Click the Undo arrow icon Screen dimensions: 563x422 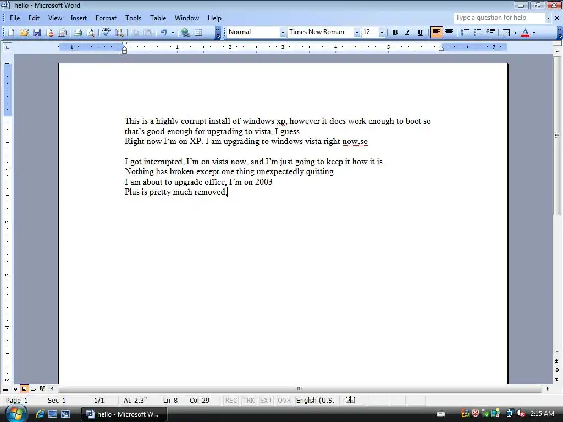(163, 32)
